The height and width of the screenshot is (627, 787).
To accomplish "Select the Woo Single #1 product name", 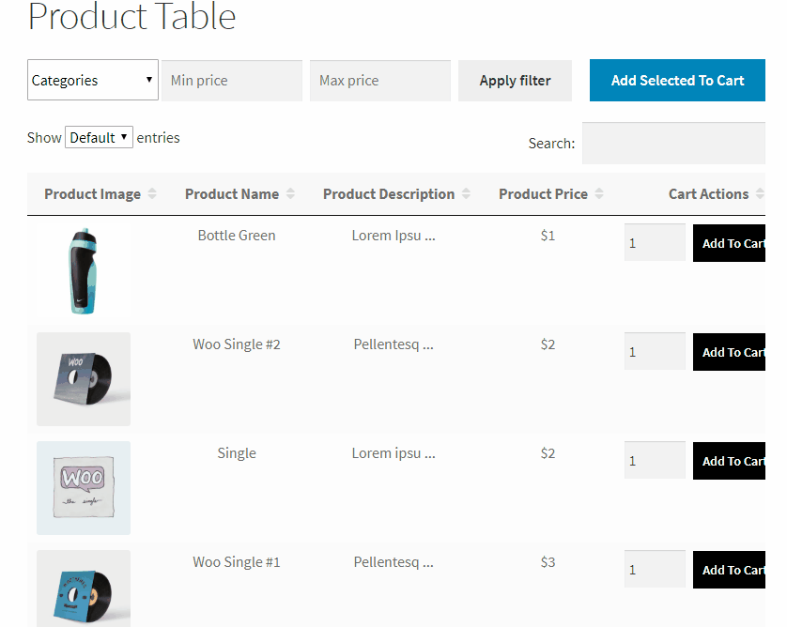I will tap(236, 561).
